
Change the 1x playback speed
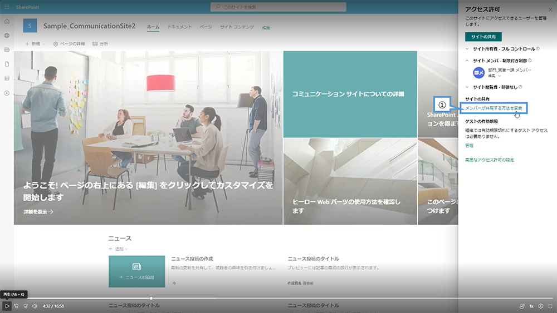pyautogui.click(x=531, y=306)
